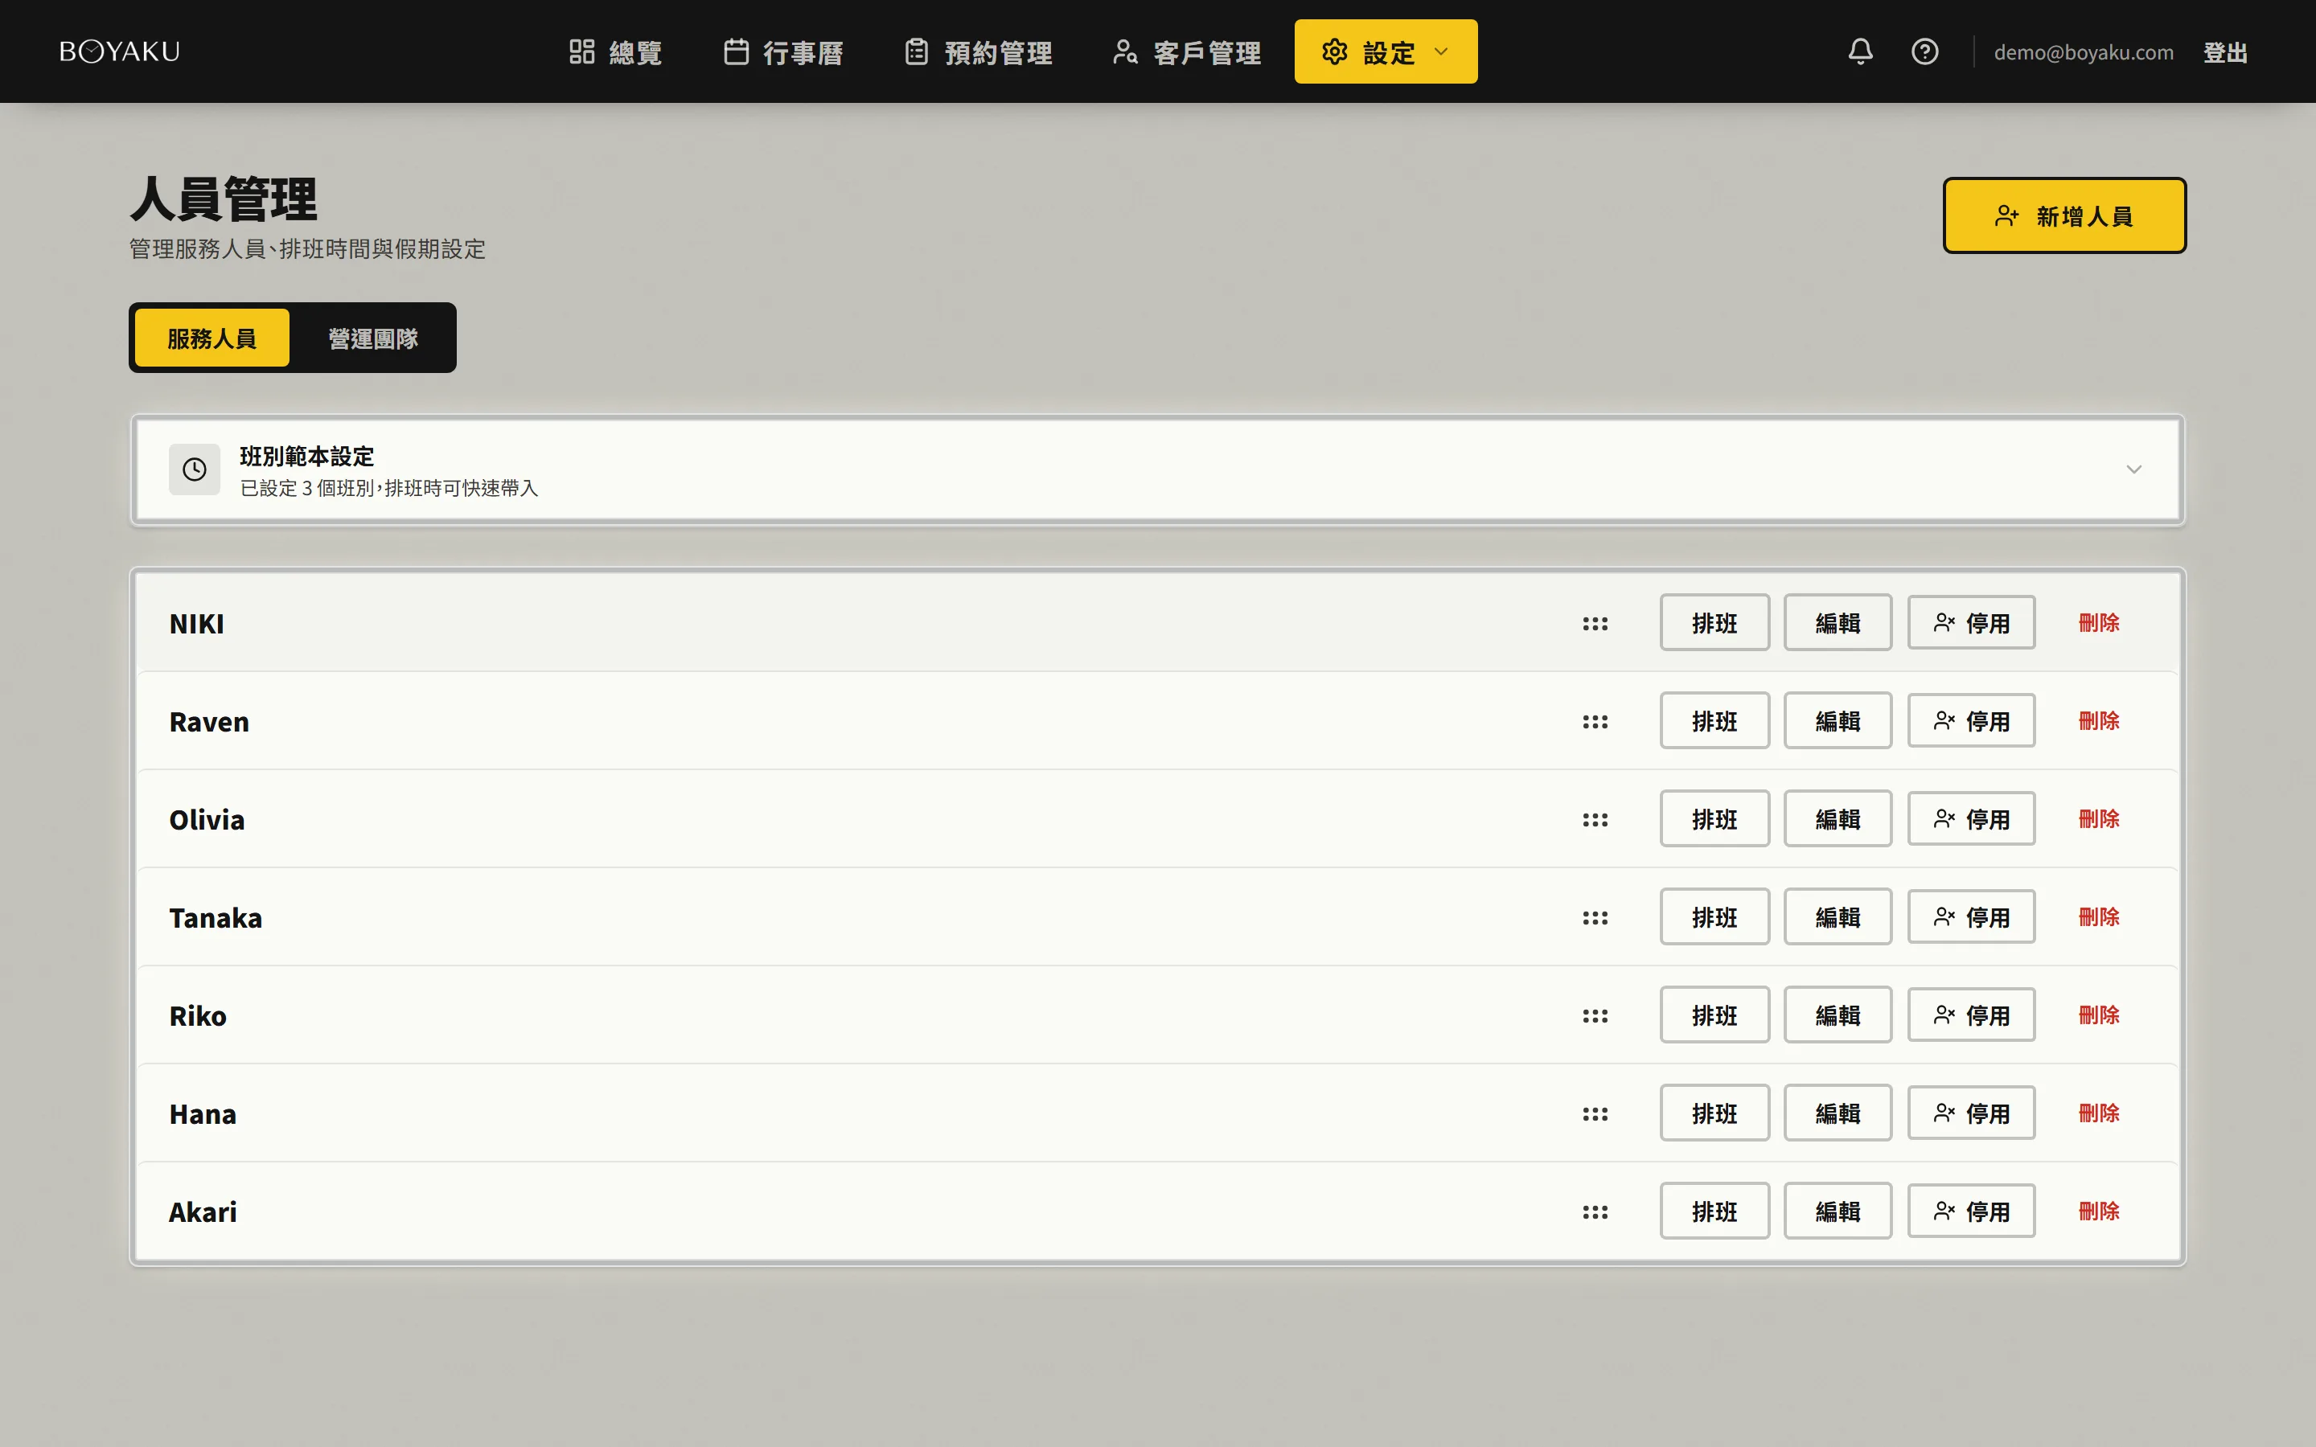Click the drag handle for NIKI
Screen dimensions: 2316x1447
[x=1595, y=624]
